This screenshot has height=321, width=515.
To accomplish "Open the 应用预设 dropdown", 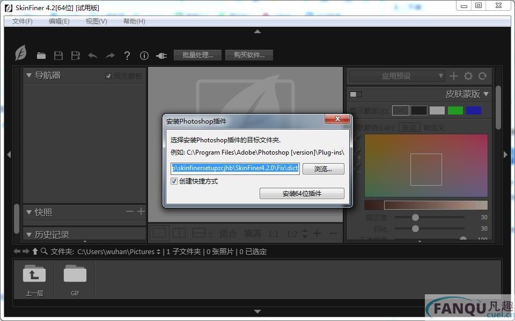I will coord(397,77).
